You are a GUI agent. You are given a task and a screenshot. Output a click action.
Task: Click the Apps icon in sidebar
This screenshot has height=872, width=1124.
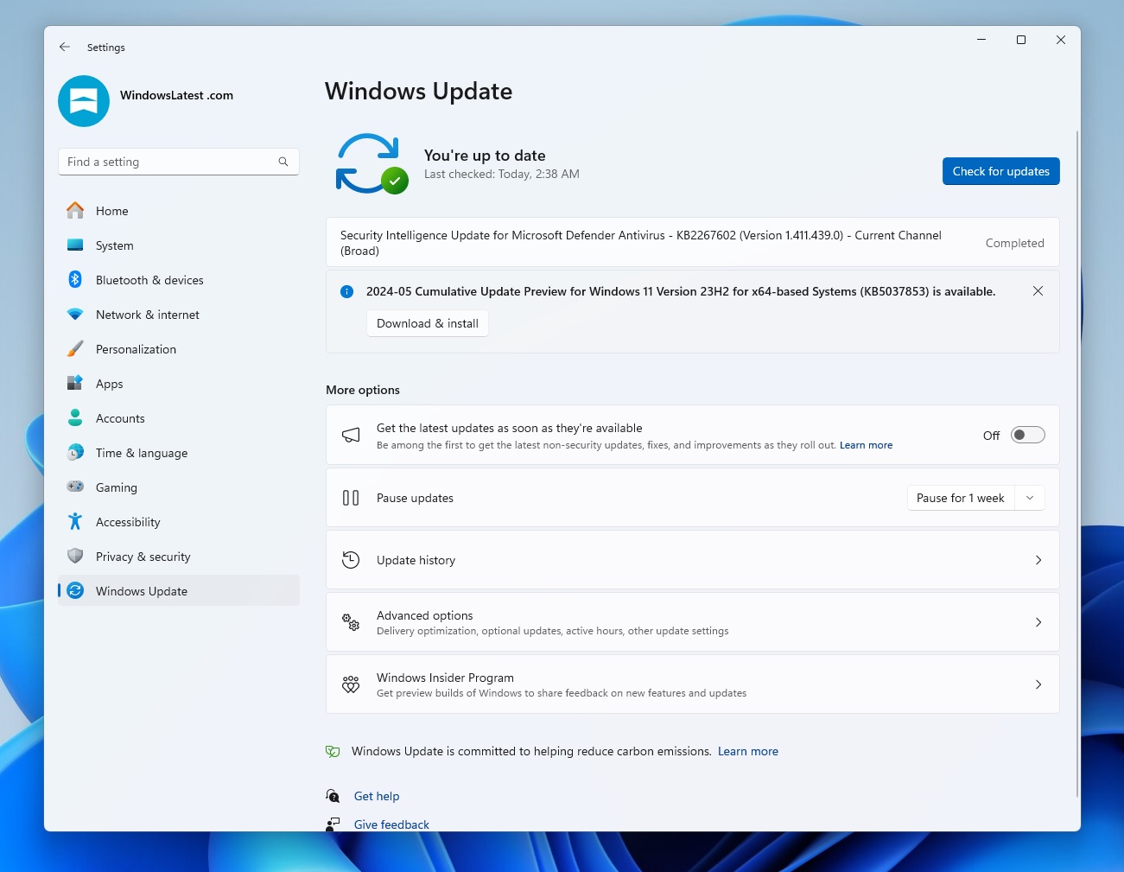(x=75, y=383)
